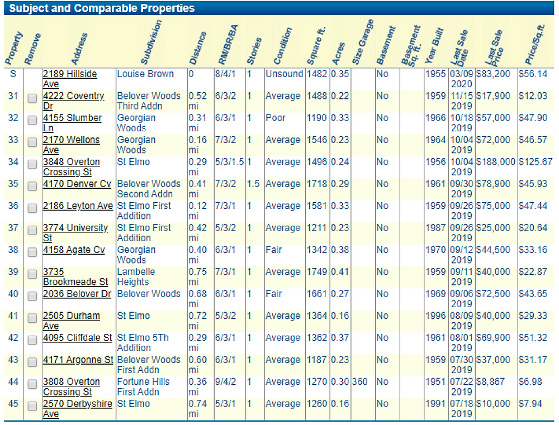
Task: Select remove checkbox for 3848 Overton Crossing
Action: (32, 164)
